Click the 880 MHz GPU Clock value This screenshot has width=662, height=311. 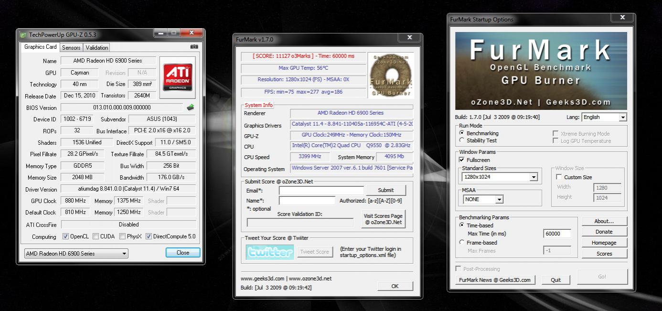(75, 201)
